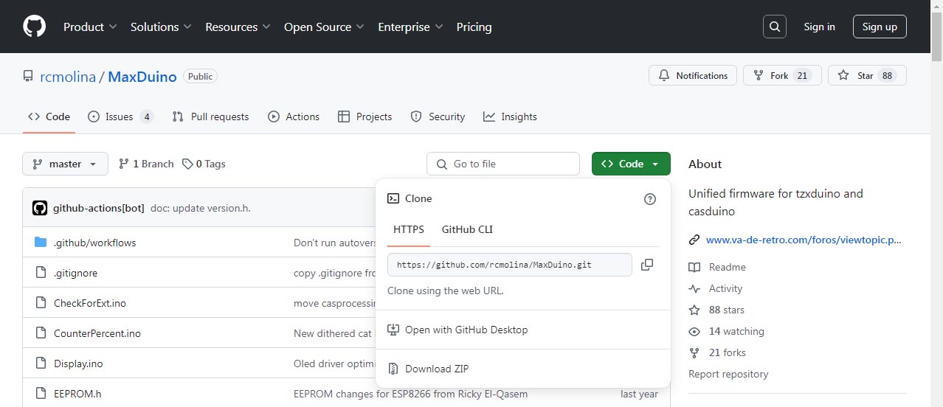Click Report repository link
This screenshot has width=943, height=407.
point(728,374)
